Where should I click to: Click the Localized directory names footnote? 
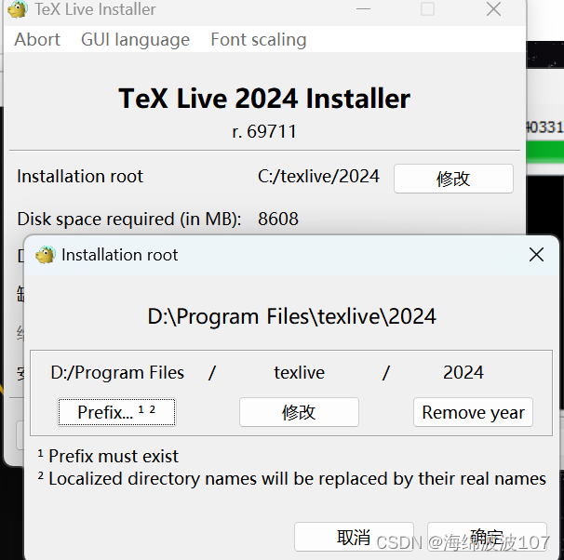pyautogui.click(x=291, y=479)
